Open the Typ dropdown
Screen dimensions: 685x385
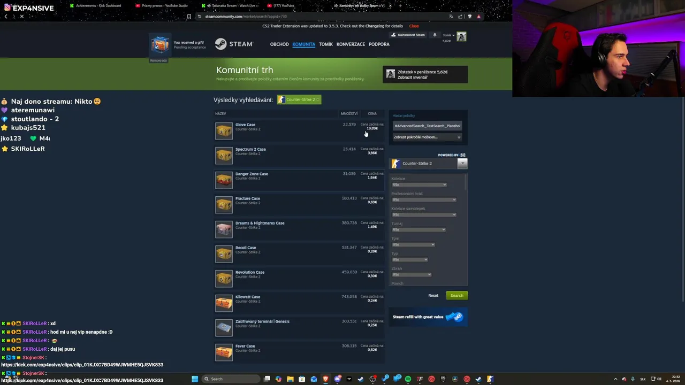click(x=410, y=259)
